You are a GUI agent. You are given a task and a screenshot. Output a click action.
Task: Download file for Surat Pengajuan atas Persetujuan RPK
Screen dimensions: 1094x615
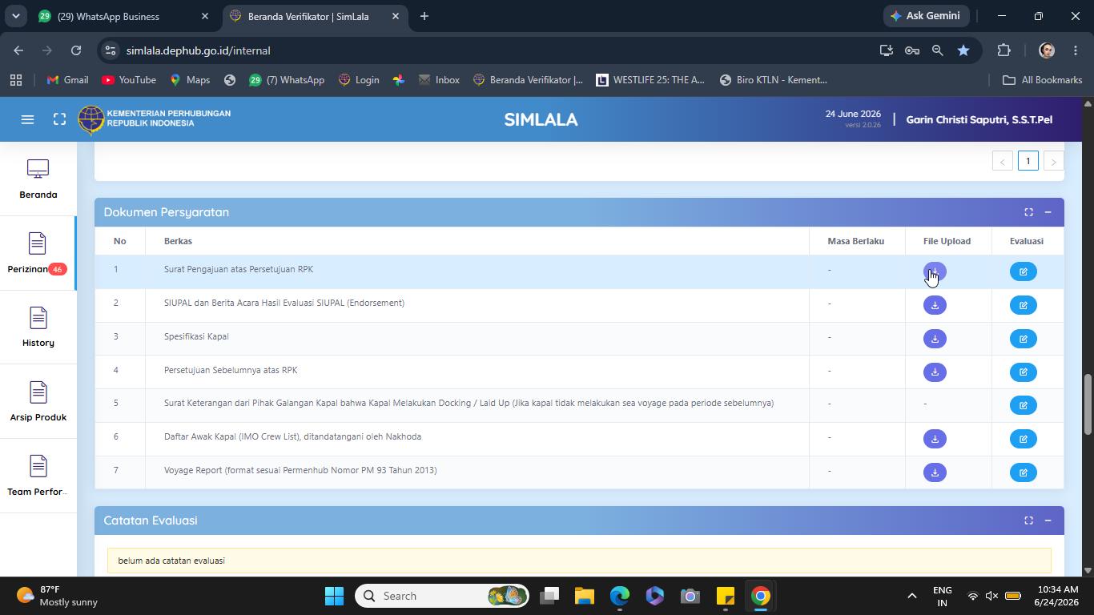[x=935, y=271]
